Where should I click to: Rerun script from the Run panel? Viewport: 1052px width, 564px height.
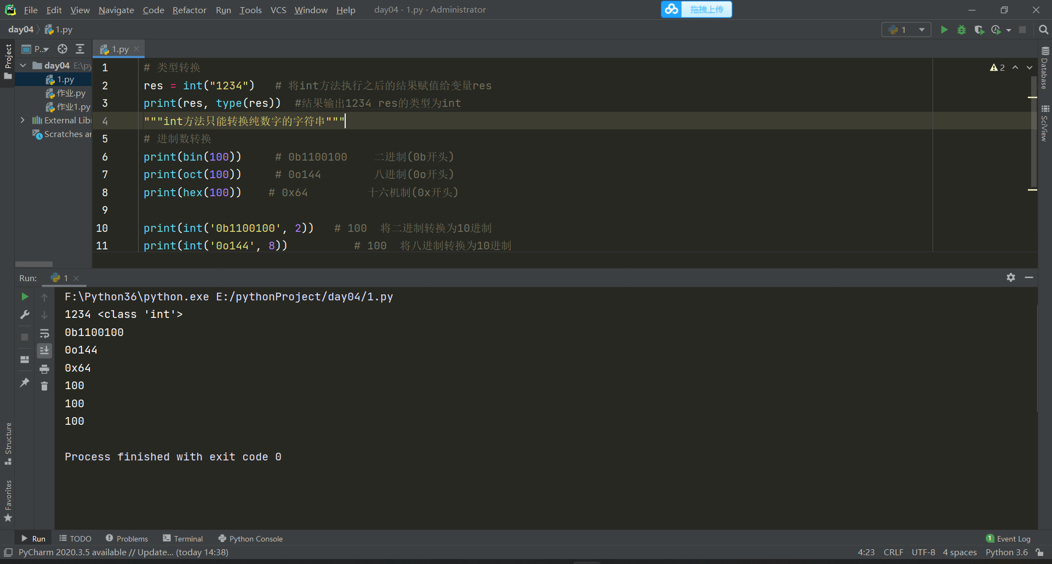25,297
